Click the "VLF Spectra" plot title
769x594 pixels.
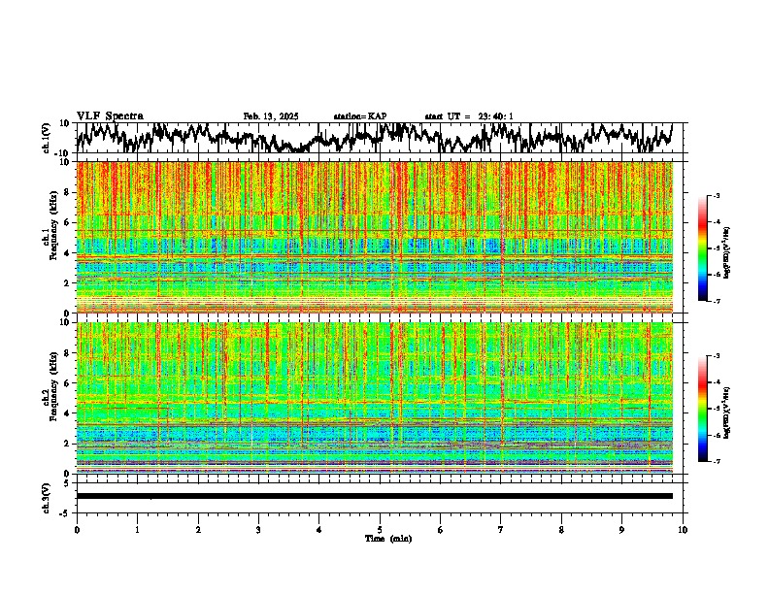click(x=110, y=116)
